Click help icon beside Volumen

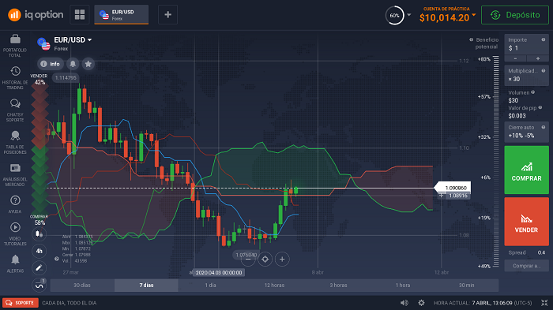tap(533, 92)
